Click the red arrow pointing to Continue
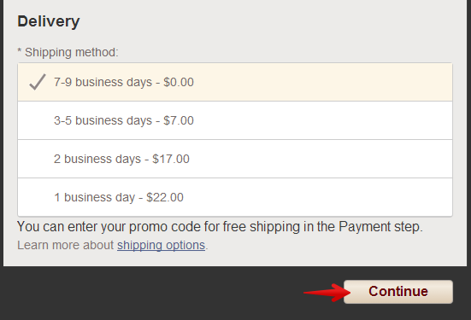This screenshot has height=320, width=471. pyautogui.click(x=327, y=293)
